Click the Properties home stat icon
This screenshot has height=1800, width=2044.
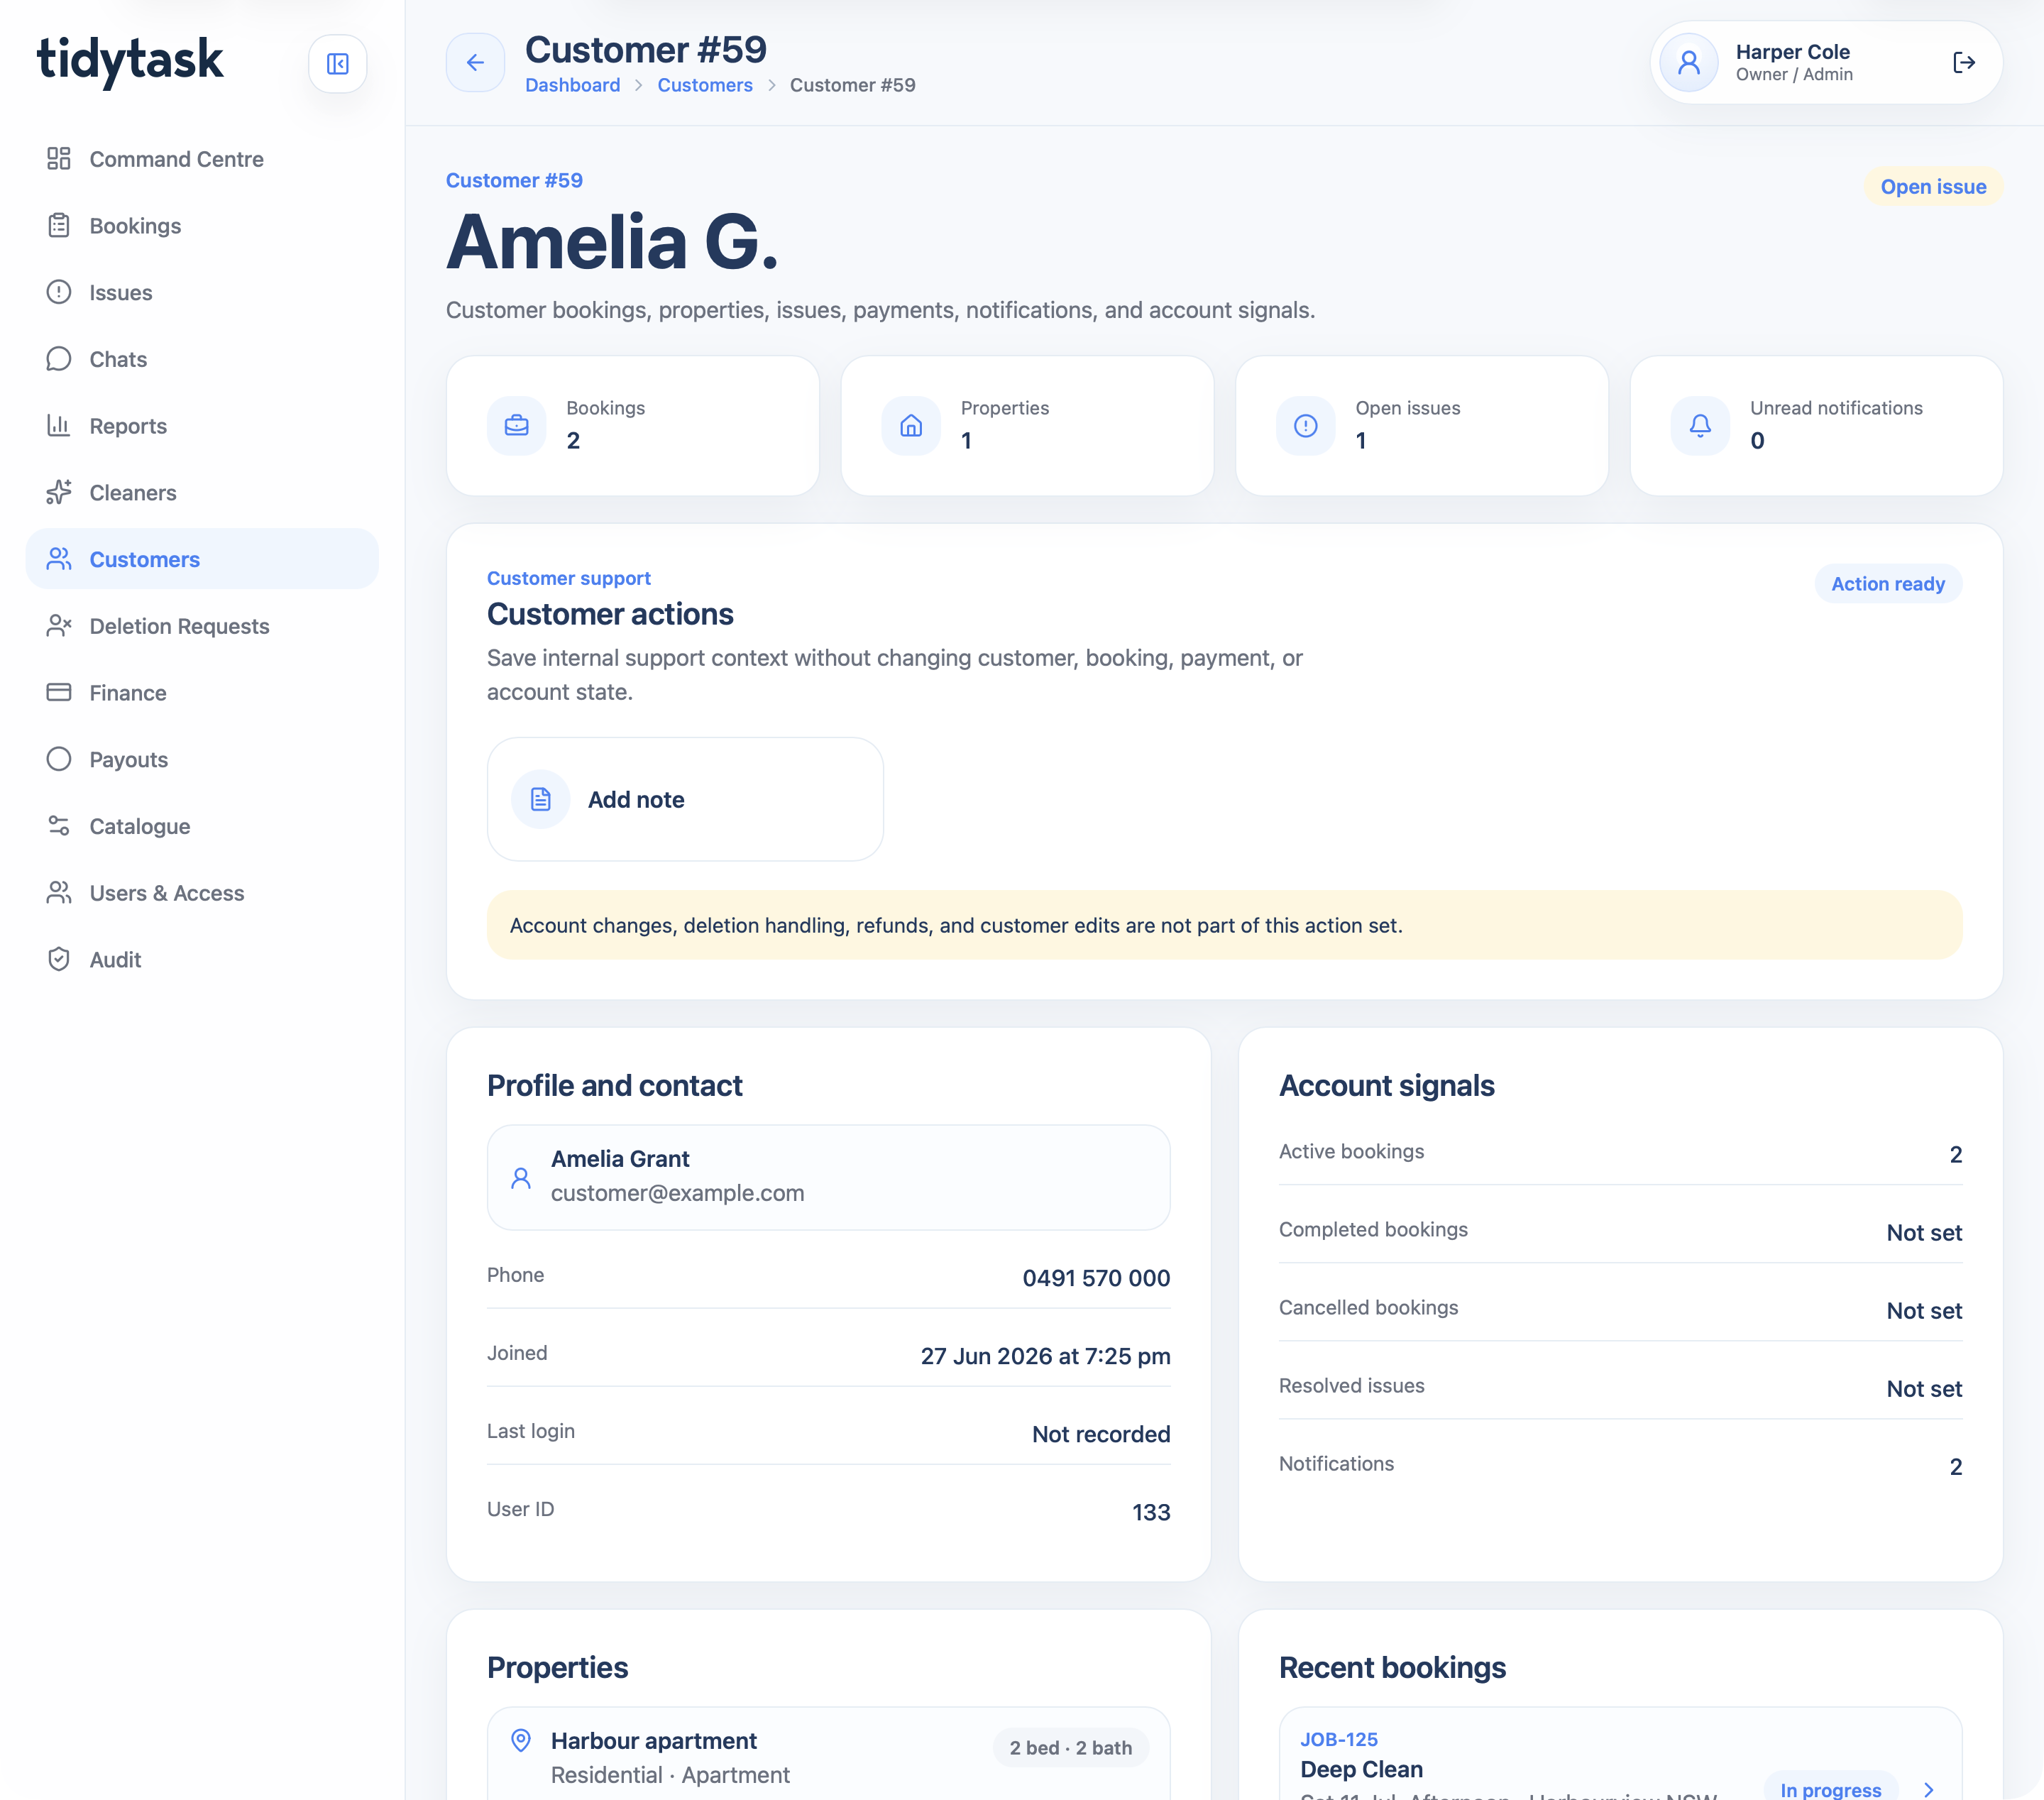911,426
